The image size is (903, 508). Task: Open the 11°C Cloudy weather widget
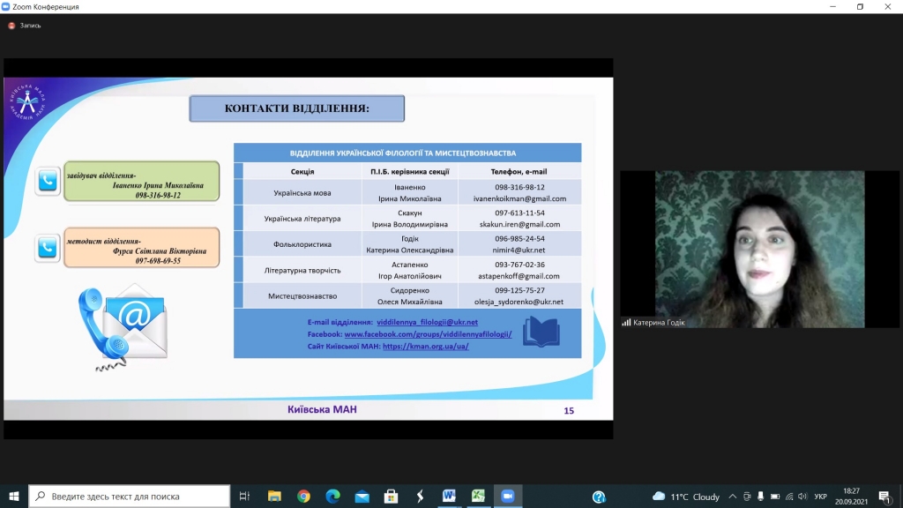click(686, 497)
